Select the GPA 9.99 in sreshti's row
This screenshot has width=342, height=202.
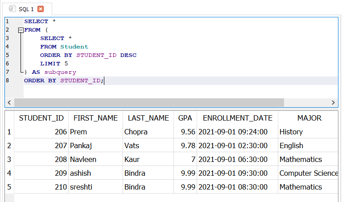tap(185, 187)
